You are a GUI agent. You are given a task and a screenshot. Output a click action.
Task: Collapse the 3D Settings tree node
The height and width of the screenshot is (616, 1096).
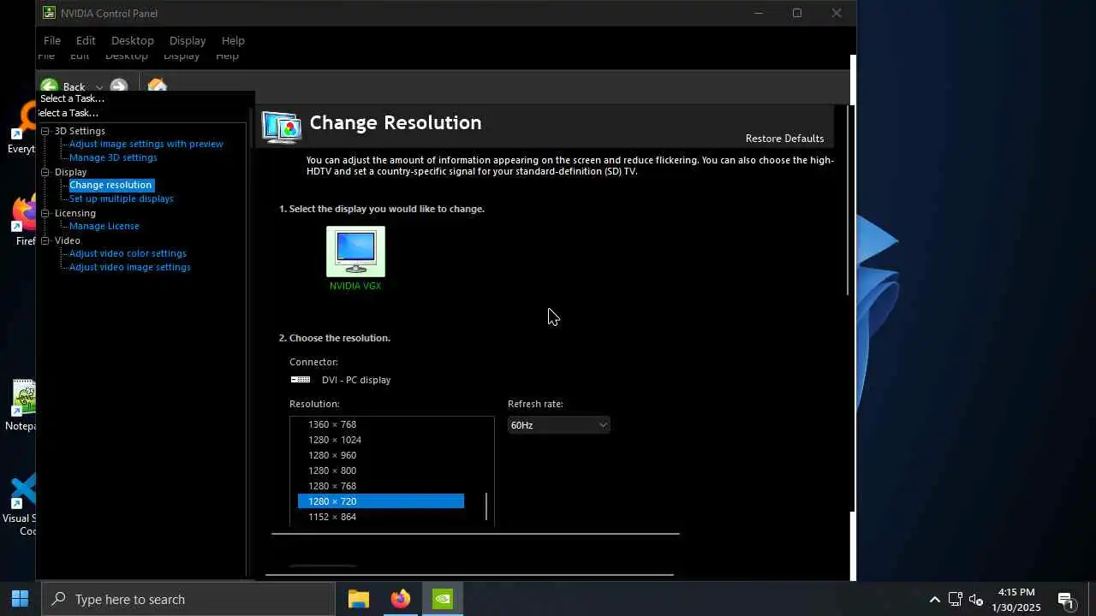click(x=45, y=131)
